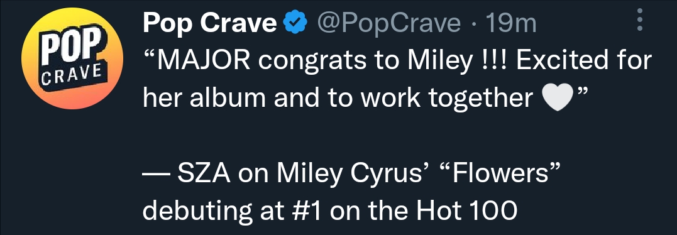Screen dimensions: 677x235
Task: Click the POP text in the logo
Action: tap(72, 46)
